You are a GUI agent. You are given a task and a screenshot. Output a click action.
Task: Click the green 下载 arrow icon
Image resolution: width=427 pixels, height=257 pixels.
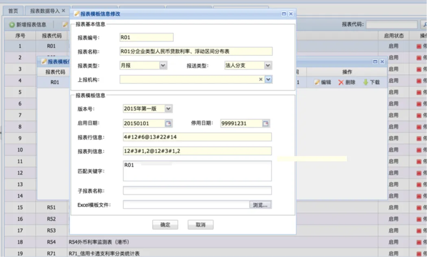pos(366,82)
